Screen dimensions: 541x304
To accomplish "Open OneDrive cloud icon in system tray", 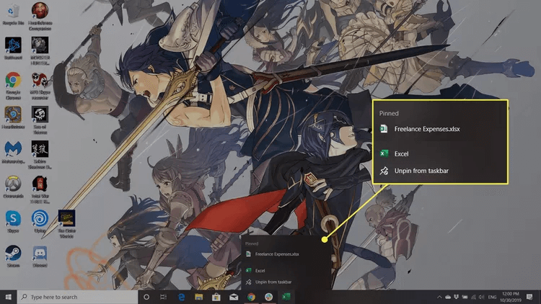I will [448, 297].
